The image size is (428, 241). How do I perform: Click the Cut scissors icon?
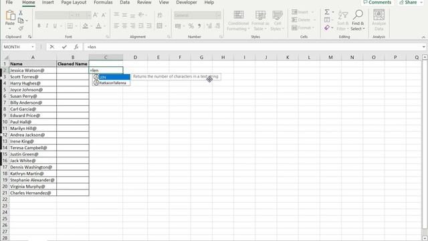[x=21, y=13]
